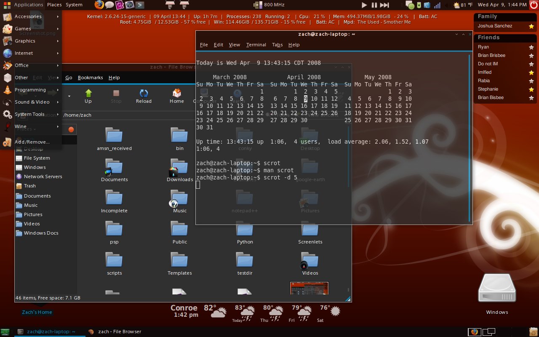
Task: Click Reload in File Browser toolbar
Action: pos(144,96)
